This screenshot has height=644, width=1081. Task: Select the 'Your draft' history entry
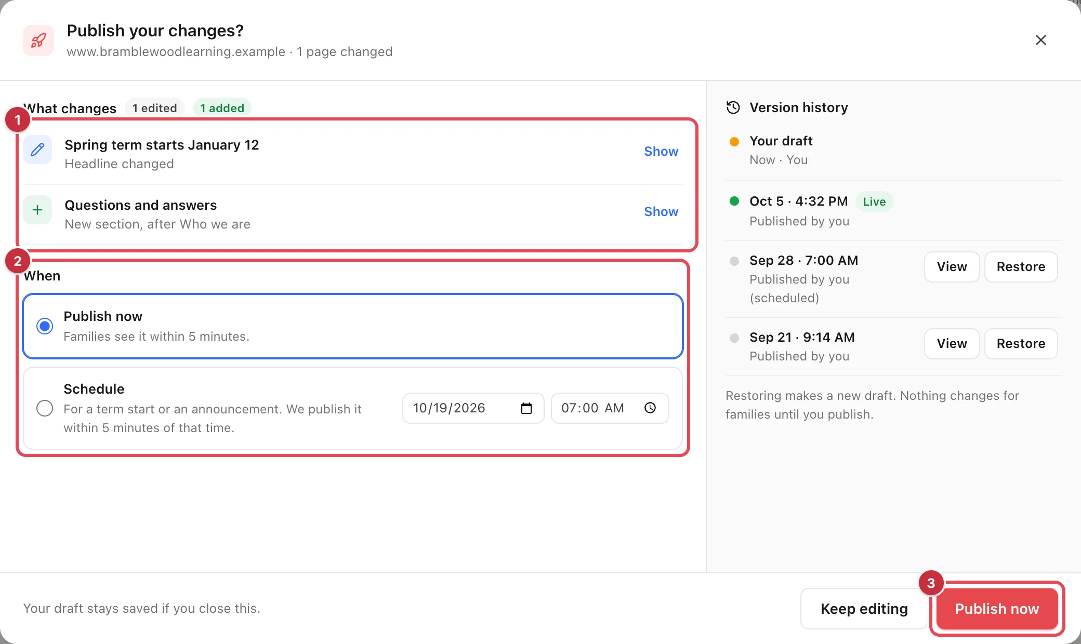[893, 151]
